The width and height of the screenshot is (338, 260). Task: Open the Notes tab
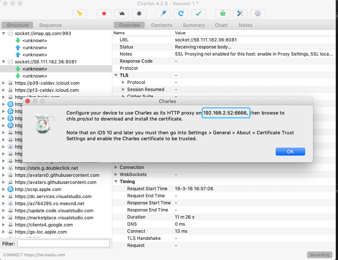pos(245,25)
